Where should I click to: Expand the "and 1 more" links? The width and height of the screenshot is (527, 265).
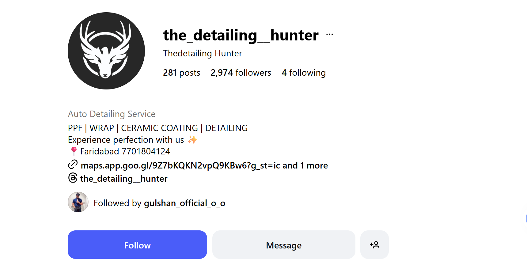pos(305,165)
